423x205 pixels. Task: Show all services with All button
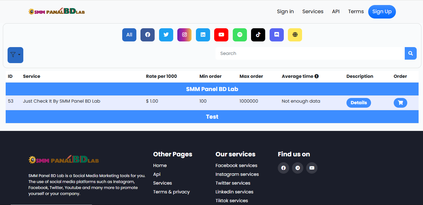click(x=129, y=35)
